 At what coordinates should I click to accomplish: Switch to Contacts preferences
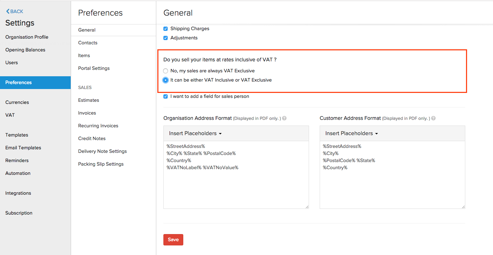(88, 43)
